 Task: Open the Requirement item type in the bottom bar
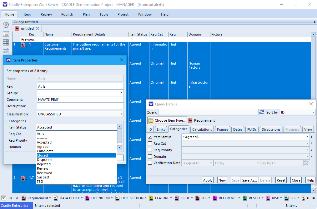36,198
